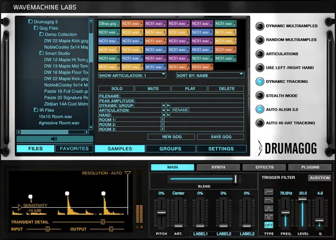This screenshot has width=336, height=240.
Task: Click file browser scroll up arrow
Action: (x=91, y=21)
